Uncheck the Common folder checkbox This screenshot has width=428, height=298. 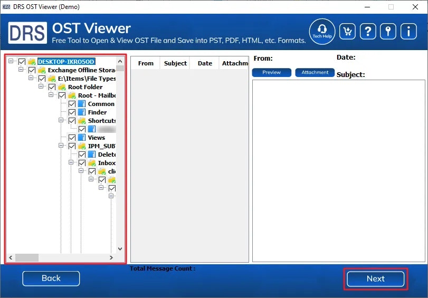tap(72, 104)
